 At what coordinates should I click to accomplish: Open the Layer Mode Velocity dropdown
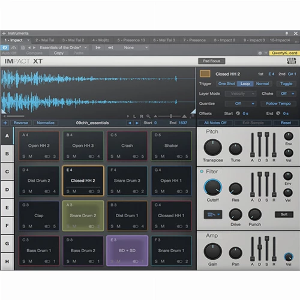click(x=241, y=94)
